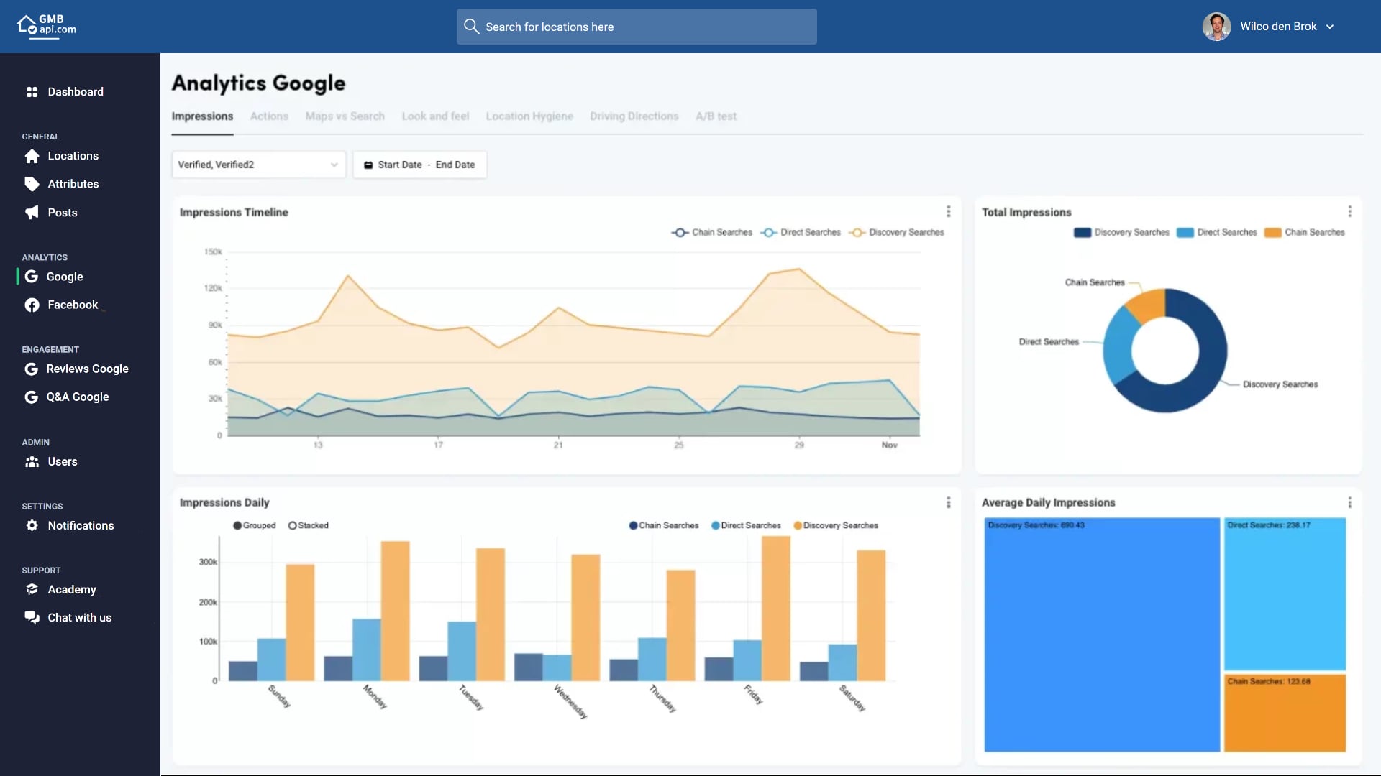Viewport: 1381px width, 776px height.
Task: Open Locations via house icon
Action: pos(32,156)
